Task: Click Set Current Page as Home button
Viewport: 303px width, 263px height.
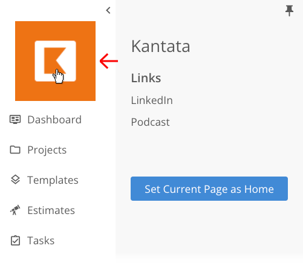Action: (x=209, y=189)
